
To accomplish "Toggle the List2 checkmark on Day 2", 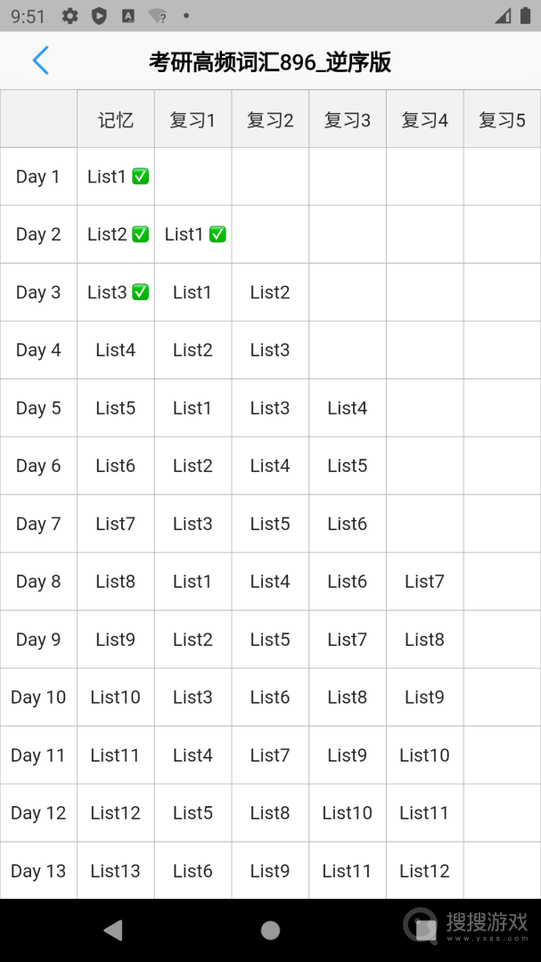I will (141, 234).
